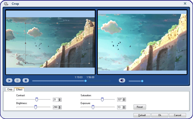
Task: Click the Saturation value field showing 327
Action: [x=120, y=99]
